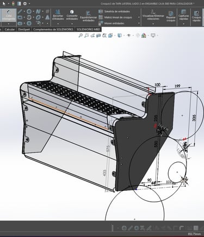The image size is (204, 237).
Task: Toggle the grid display icon in status bar
Action: (x=196, y=228)
